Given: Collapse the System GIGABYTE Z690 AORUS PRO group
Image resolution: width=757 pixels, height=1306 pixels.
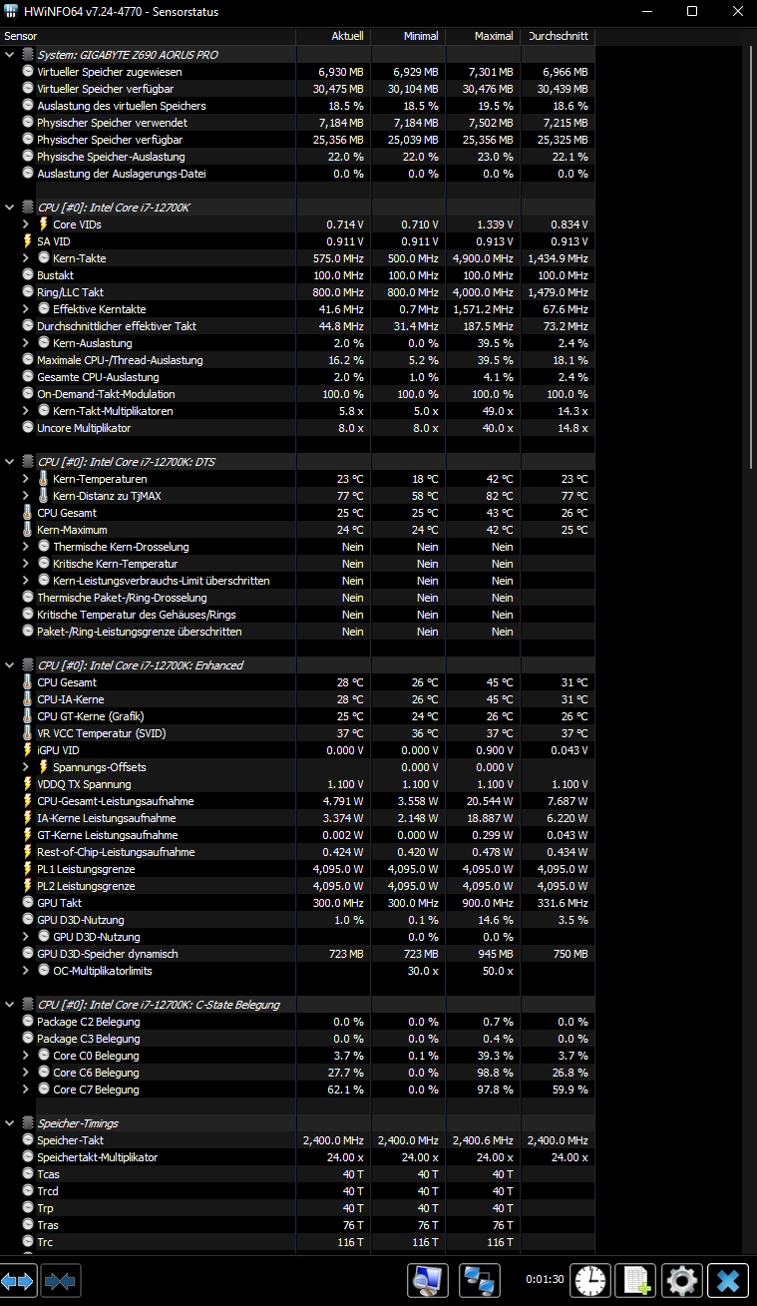Looking at the screenshot, I should pyautogui.click(x=10, y=55).
